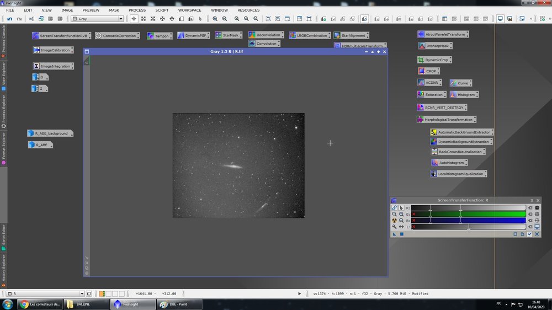552x310 pixels.
Task: Click the zoom in magnifier in the toolbar
Action: [215, 19]
